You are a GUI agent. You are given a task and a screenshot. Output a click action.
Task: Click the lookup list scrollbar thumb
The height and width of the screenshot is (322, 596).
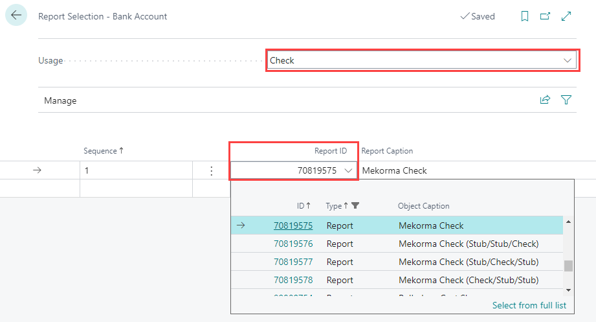pyautogui.click(x=568, y=265)
